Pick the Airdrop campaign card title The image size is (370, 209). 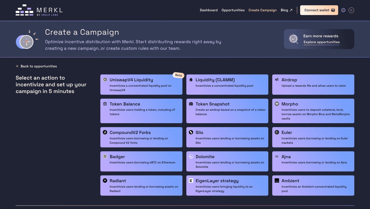[x=289, y=80]
